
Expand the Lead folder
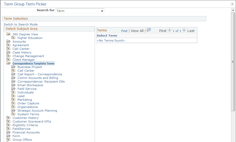click(13, 96)
